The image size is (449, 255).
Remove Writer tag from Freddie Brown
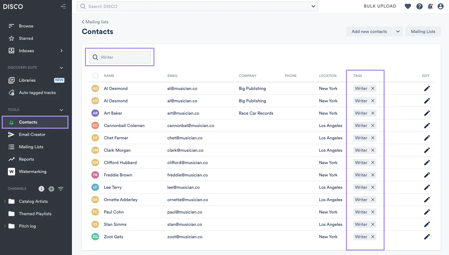[373, 175]
